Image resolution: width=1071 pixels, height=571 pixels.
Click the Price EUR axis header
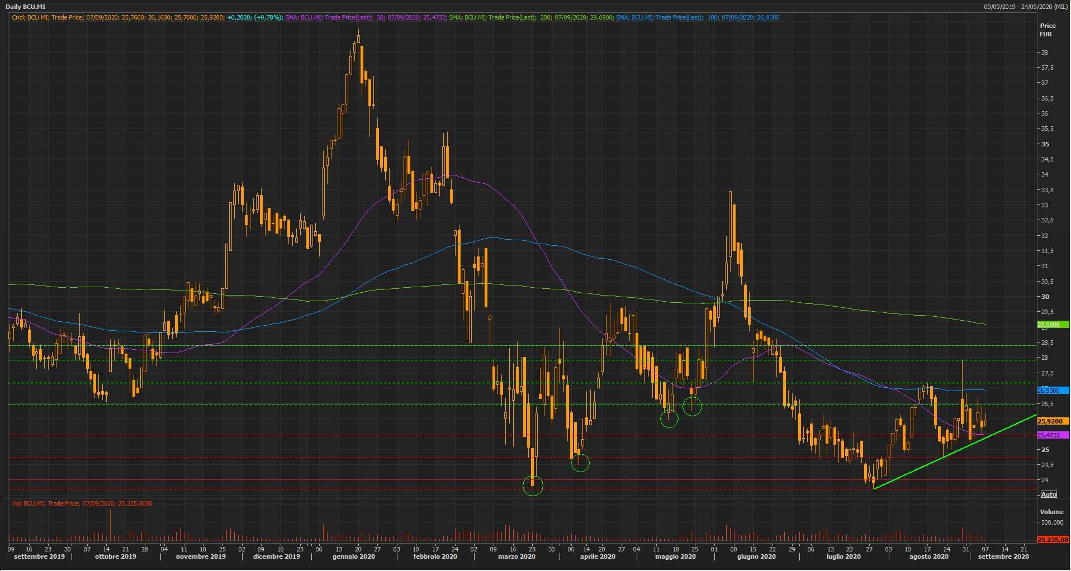[1047, 30]
